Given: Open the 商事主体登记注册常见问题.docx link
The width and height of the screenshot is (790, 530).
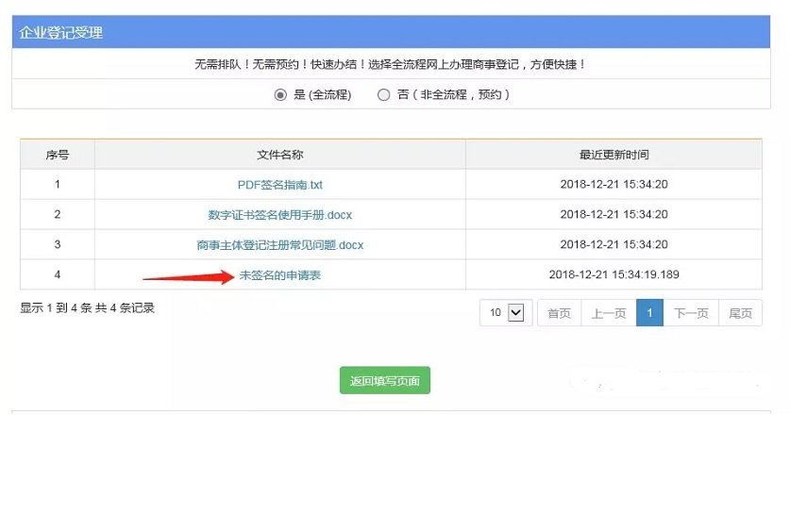Looking at the screenshot, I should tap(280, 245).
